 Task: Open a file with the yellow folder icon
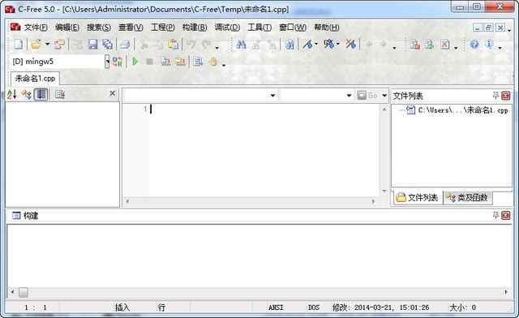pos(36,44)
